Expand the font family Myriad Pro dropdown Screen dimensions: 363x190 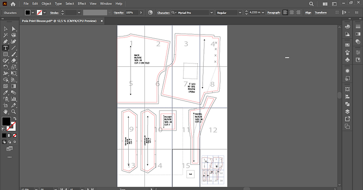pyautogui.click(x=212, y=12)
